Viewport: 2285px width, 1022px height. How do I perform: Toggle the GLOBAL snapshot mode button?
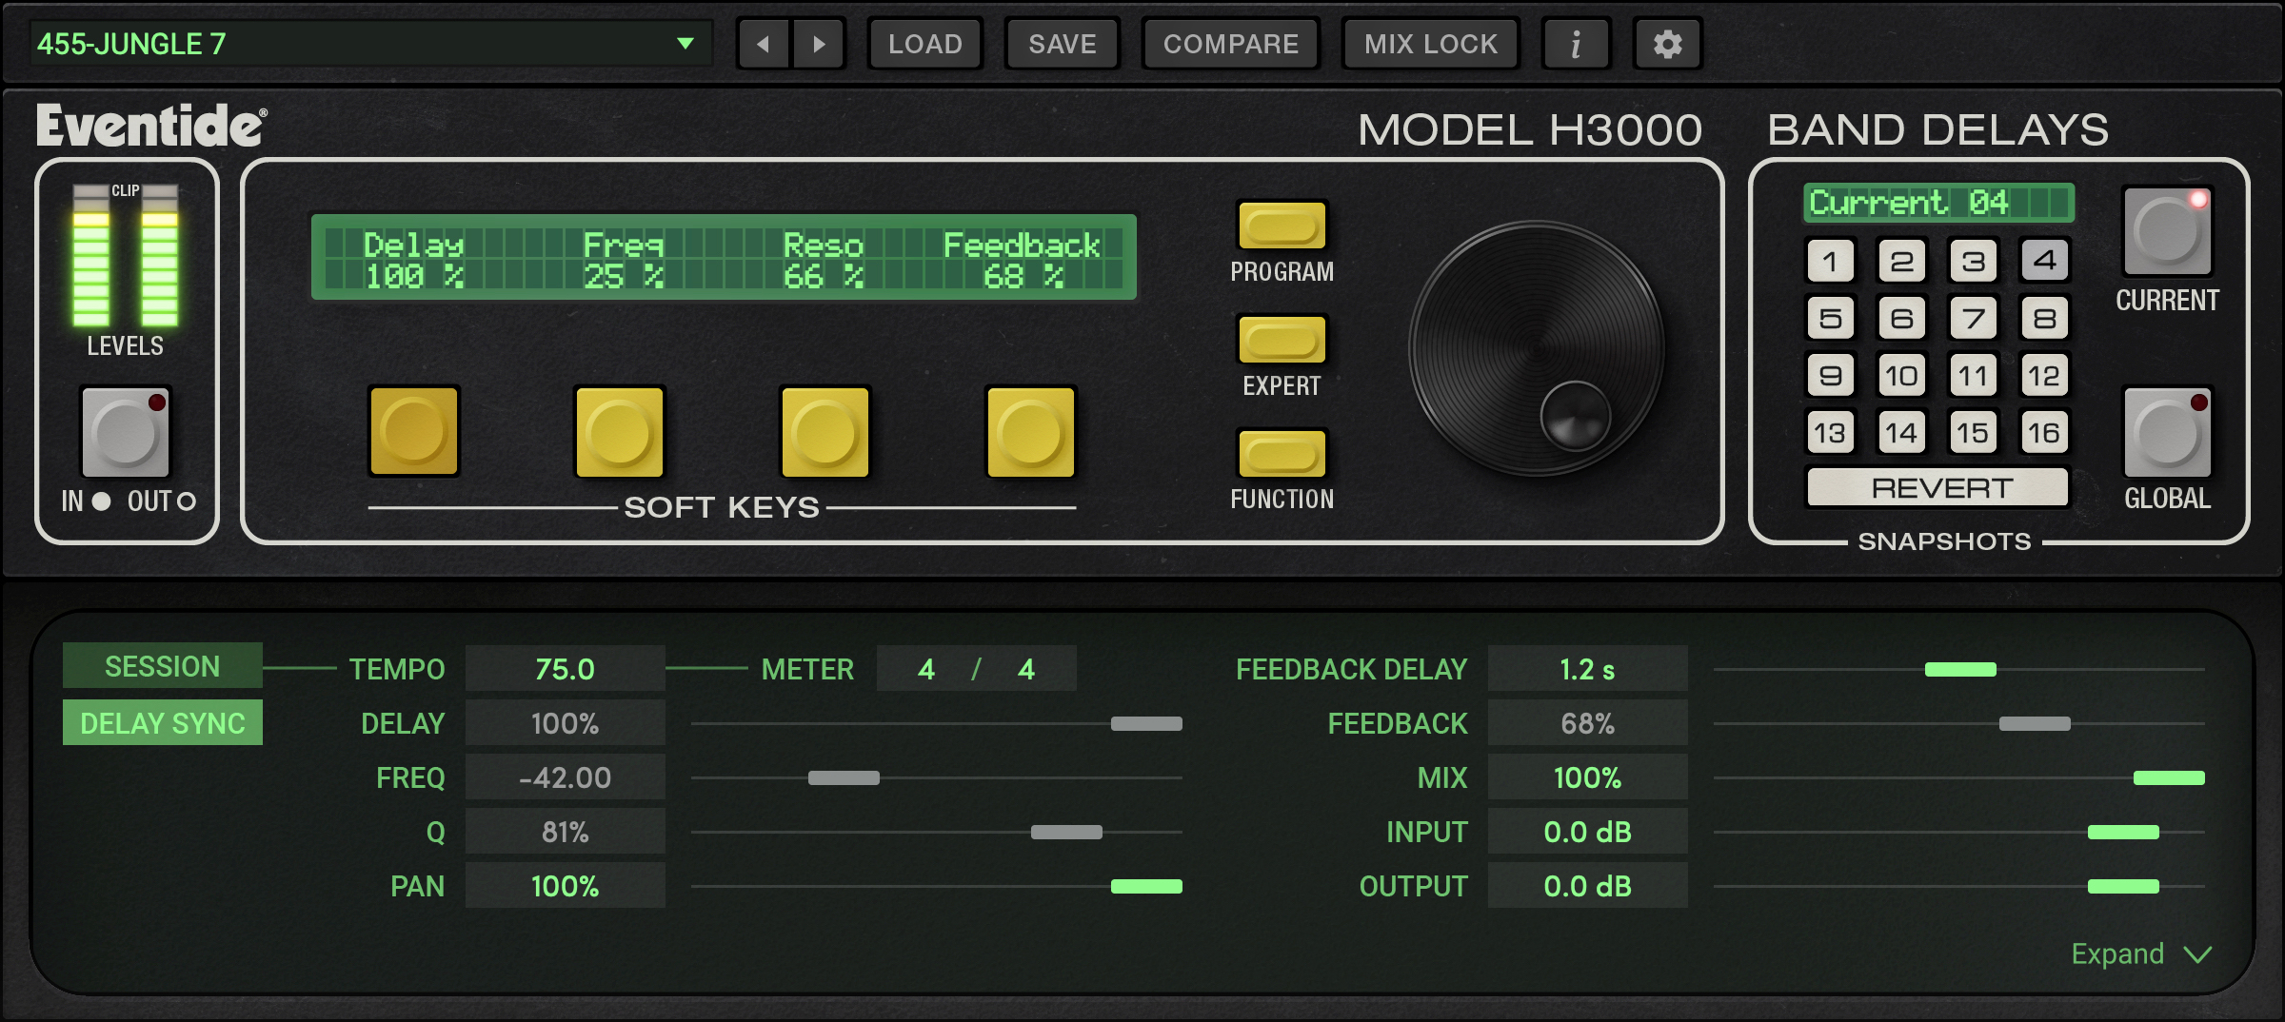[x=2168, y=433]
